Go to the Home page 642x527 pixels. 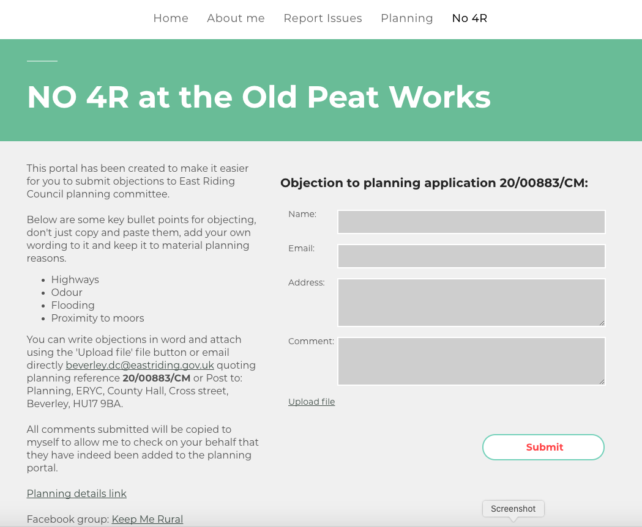171,18
